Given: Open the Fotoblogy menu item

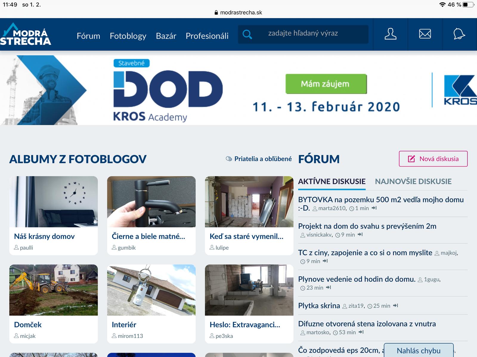Looking at the screenshot, I should pos(128,36).
